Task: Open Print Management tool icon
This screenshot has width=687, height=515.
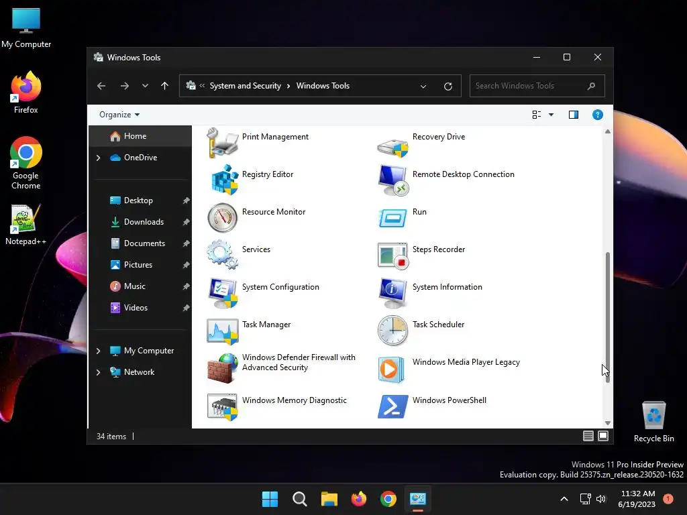Action: 223,142
